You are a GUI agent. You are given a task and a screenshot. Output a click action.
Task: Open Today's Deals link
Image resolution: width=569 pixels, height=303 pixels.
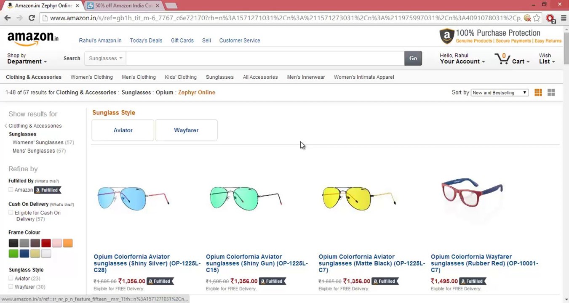[x=146, y=40]
